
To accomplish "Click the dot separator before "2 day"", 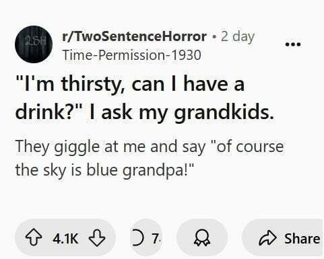I will click(215, 36).
